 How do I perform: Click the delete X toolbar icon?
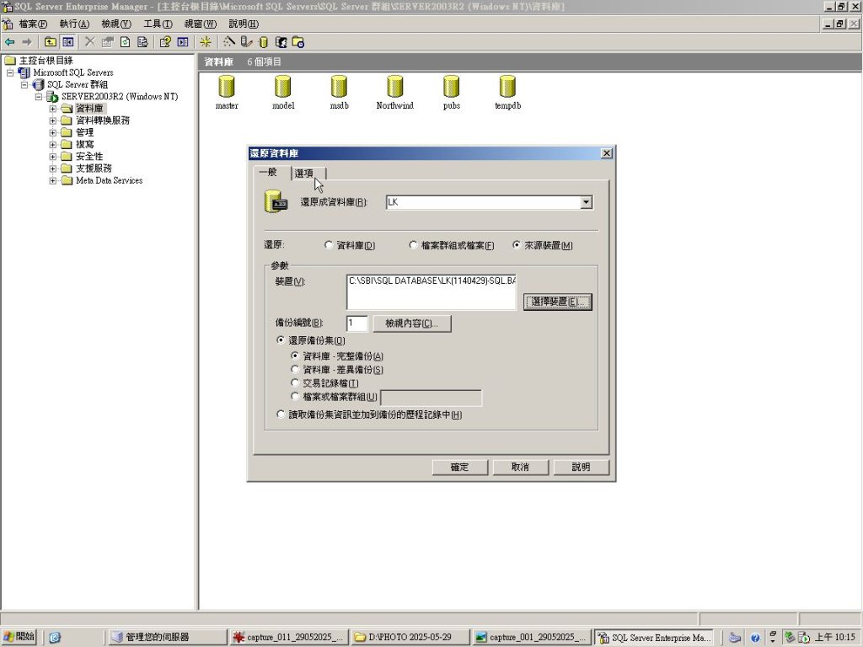point(89,41)
